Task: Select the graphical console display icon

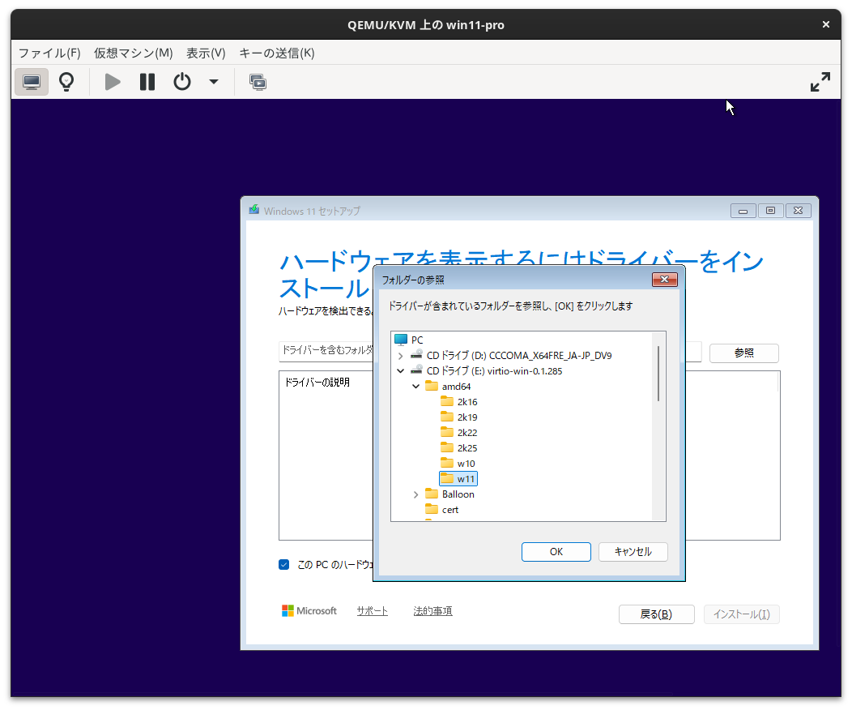Action: pyautogui.click(x=31, y=82)
